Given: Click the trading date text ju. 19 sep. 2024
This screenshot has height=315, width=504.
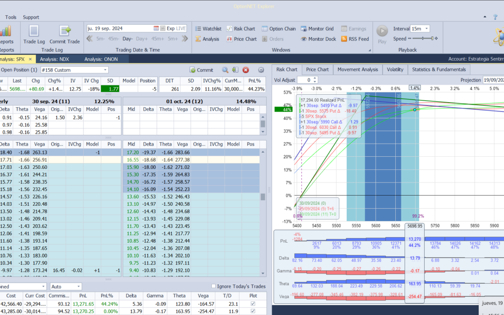Looking at the screenshot, I should tap(105, 28).
